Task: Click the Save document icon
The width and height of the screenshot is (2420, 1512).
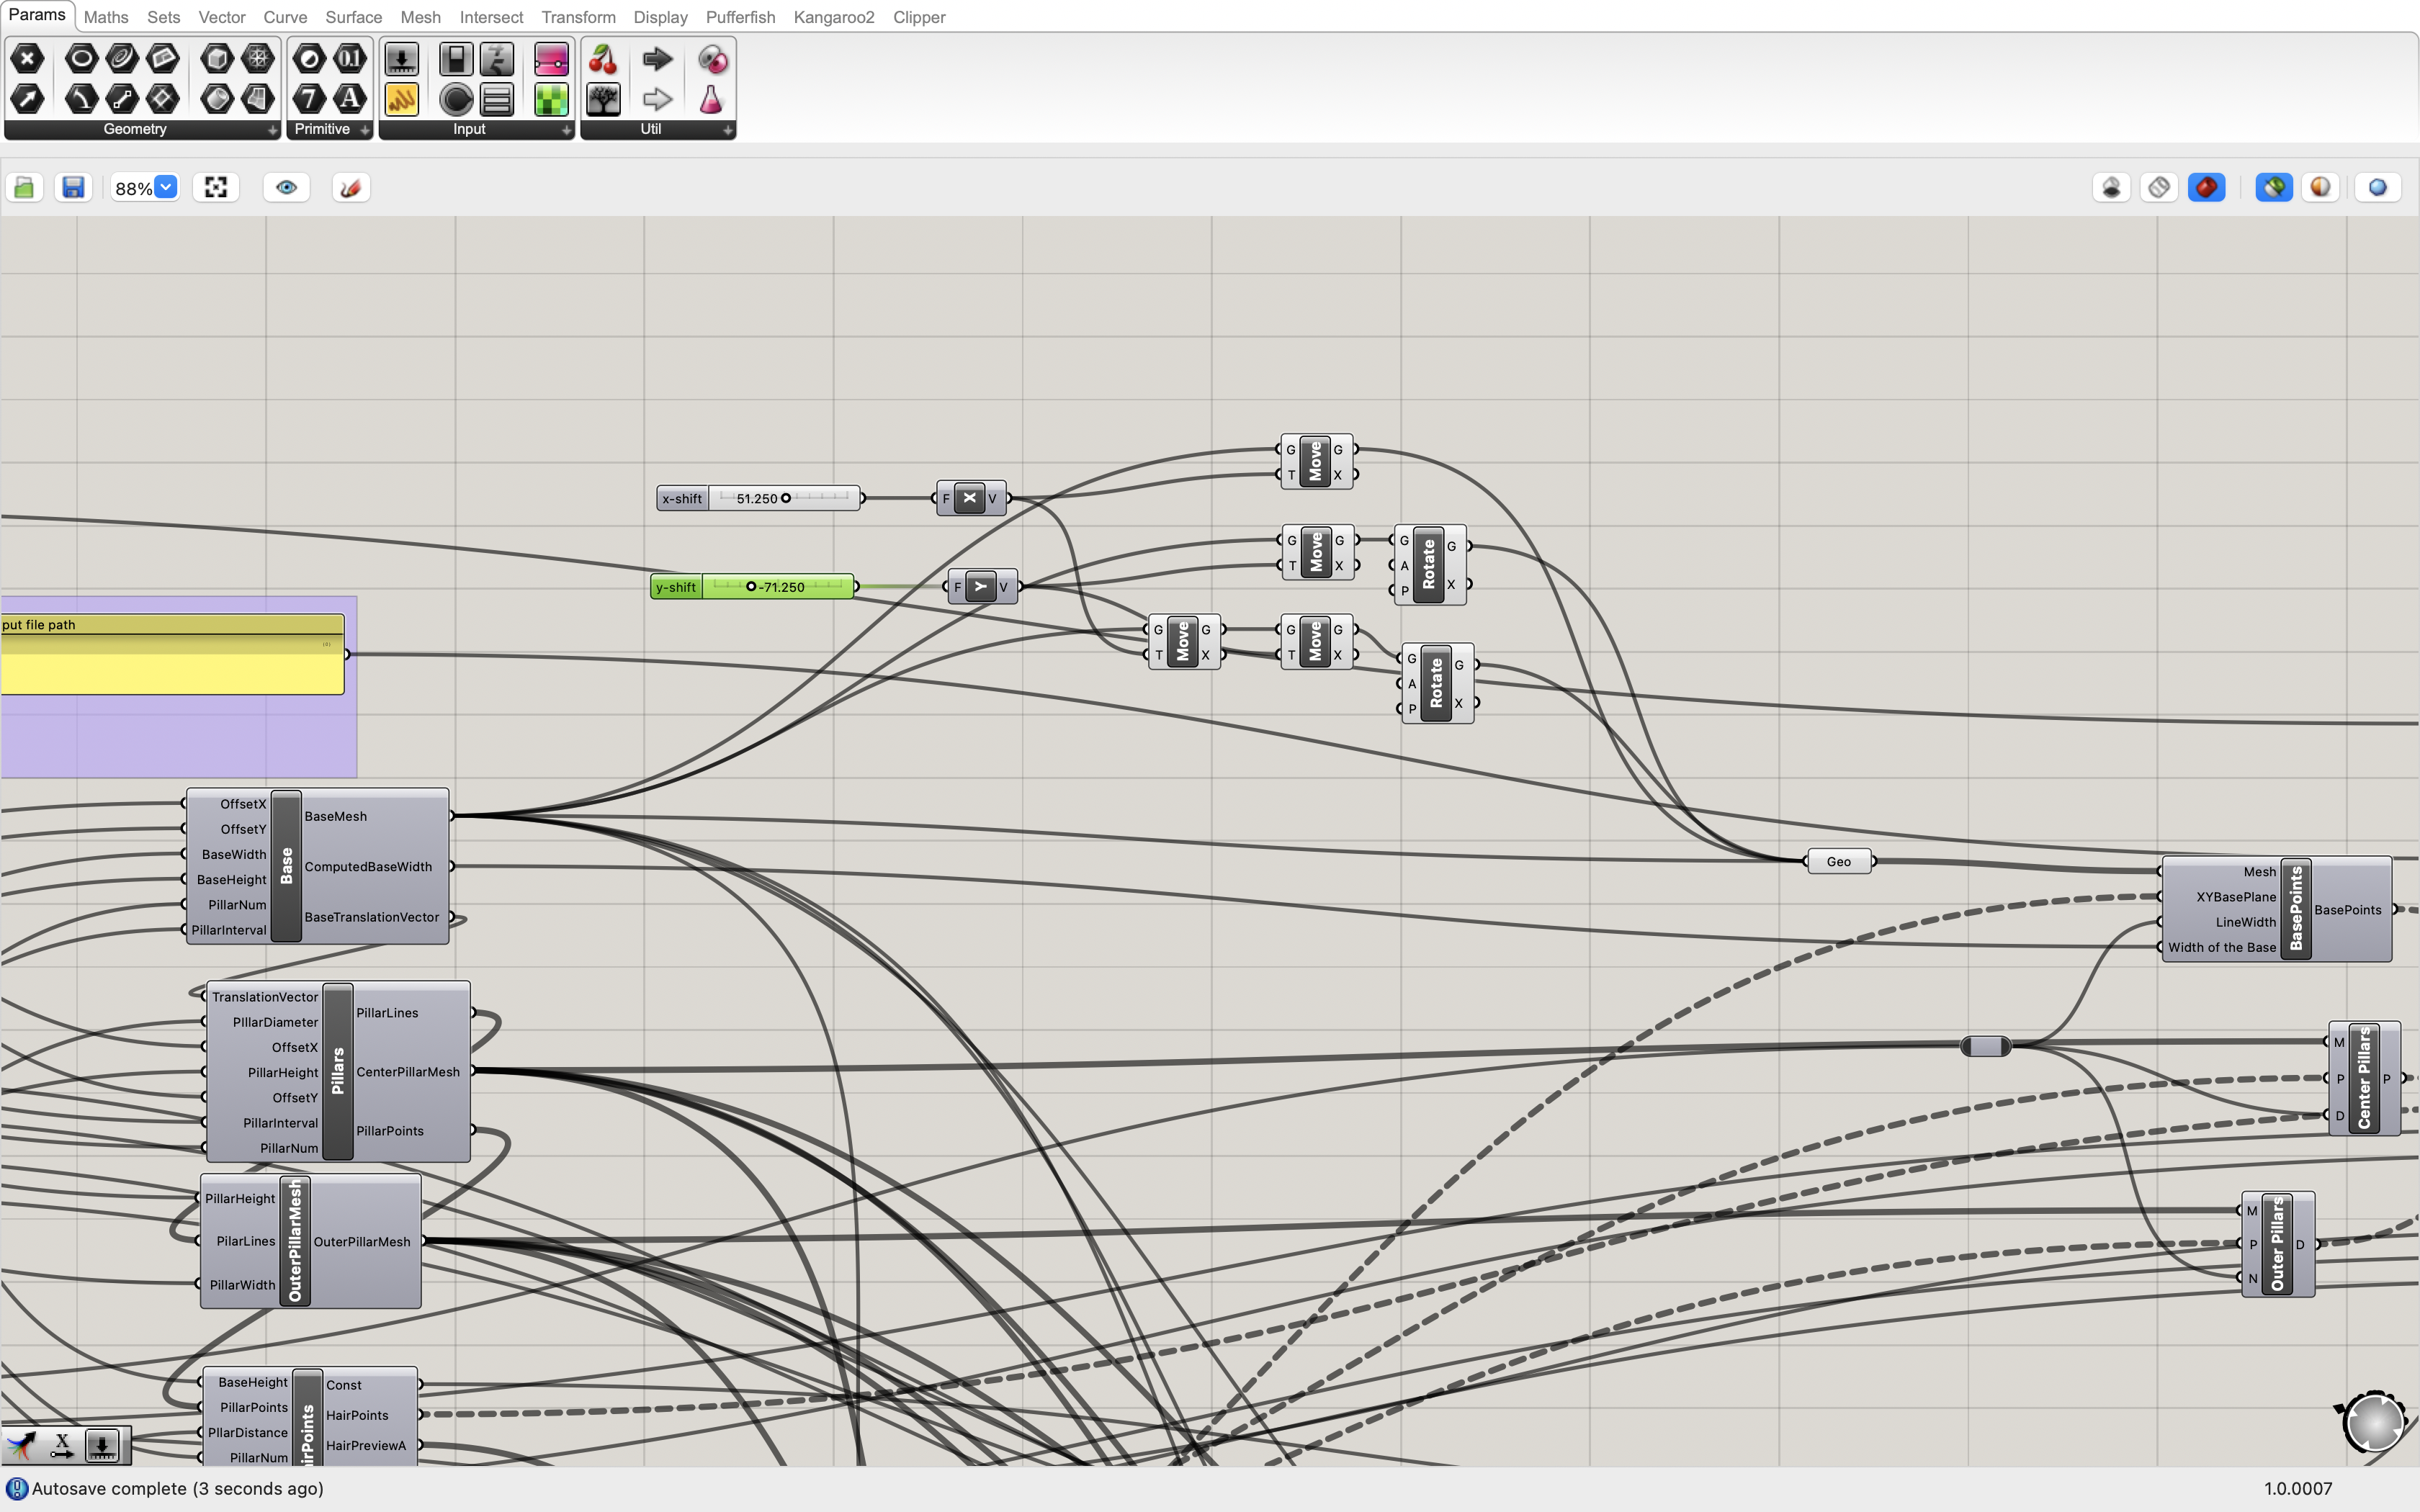Action: pyautogui.click(x=73, y=187)
